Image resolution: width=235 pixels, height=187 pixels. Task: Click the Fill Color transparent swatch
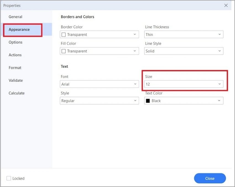click(64, 51)
